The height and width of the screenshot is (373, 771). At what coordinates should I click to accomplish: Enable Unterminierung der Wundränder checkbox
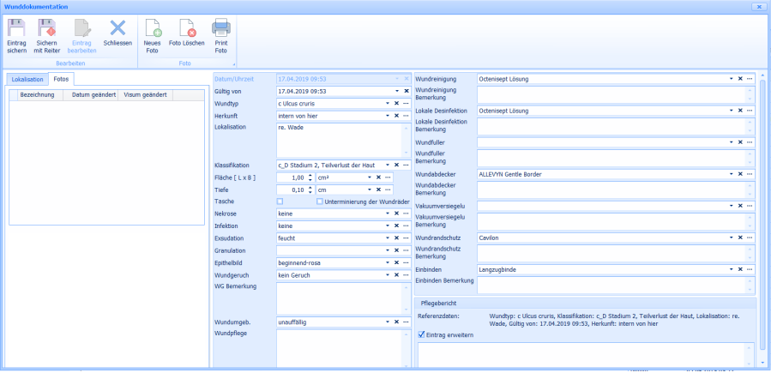320,202
